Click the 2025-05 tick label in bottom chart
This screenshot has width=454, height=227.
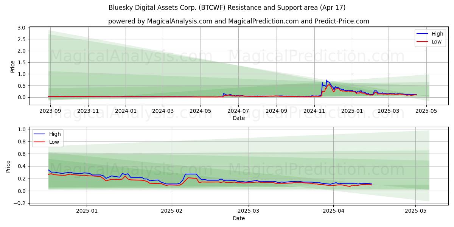click(415, 211)
